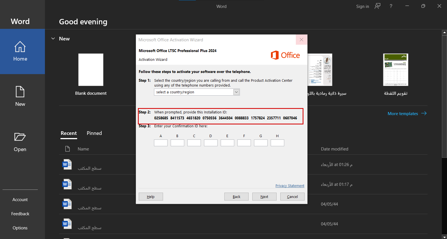
Task: Open the first recent Word document icon
Action: click(x=67, y=165)
